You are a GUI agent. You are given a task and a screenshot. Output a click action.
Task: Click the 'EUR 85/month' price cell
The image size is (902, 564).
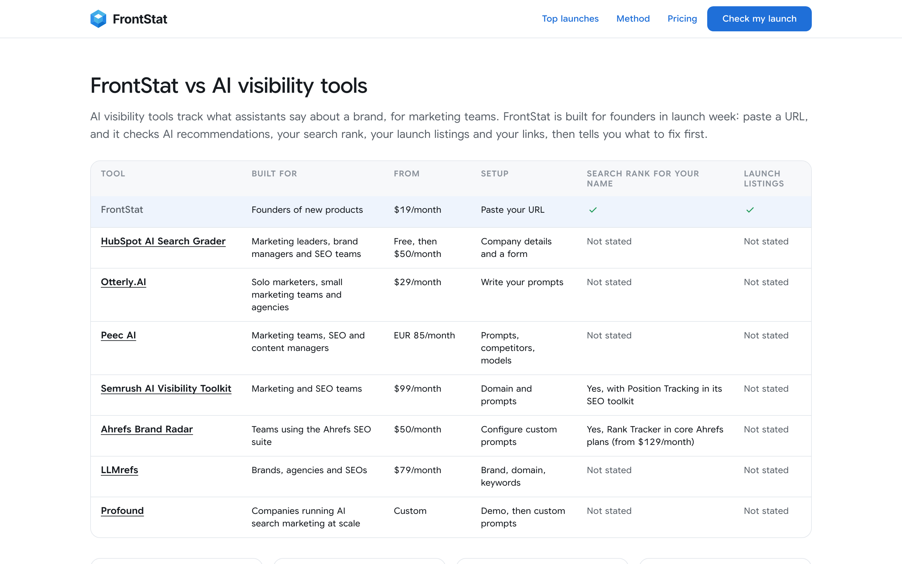(425, 335)
